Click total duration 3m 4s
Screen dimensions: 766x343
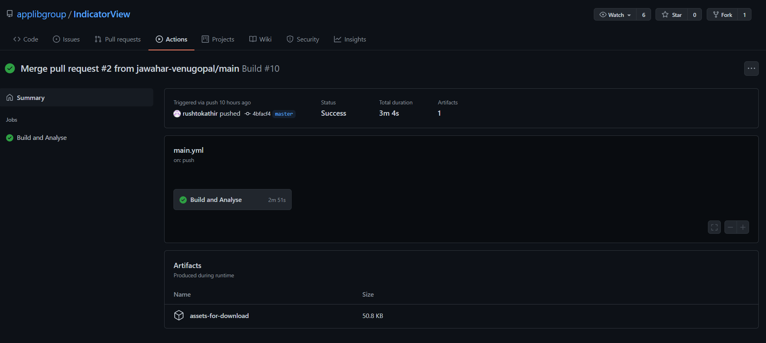click(x=389, y=113)
